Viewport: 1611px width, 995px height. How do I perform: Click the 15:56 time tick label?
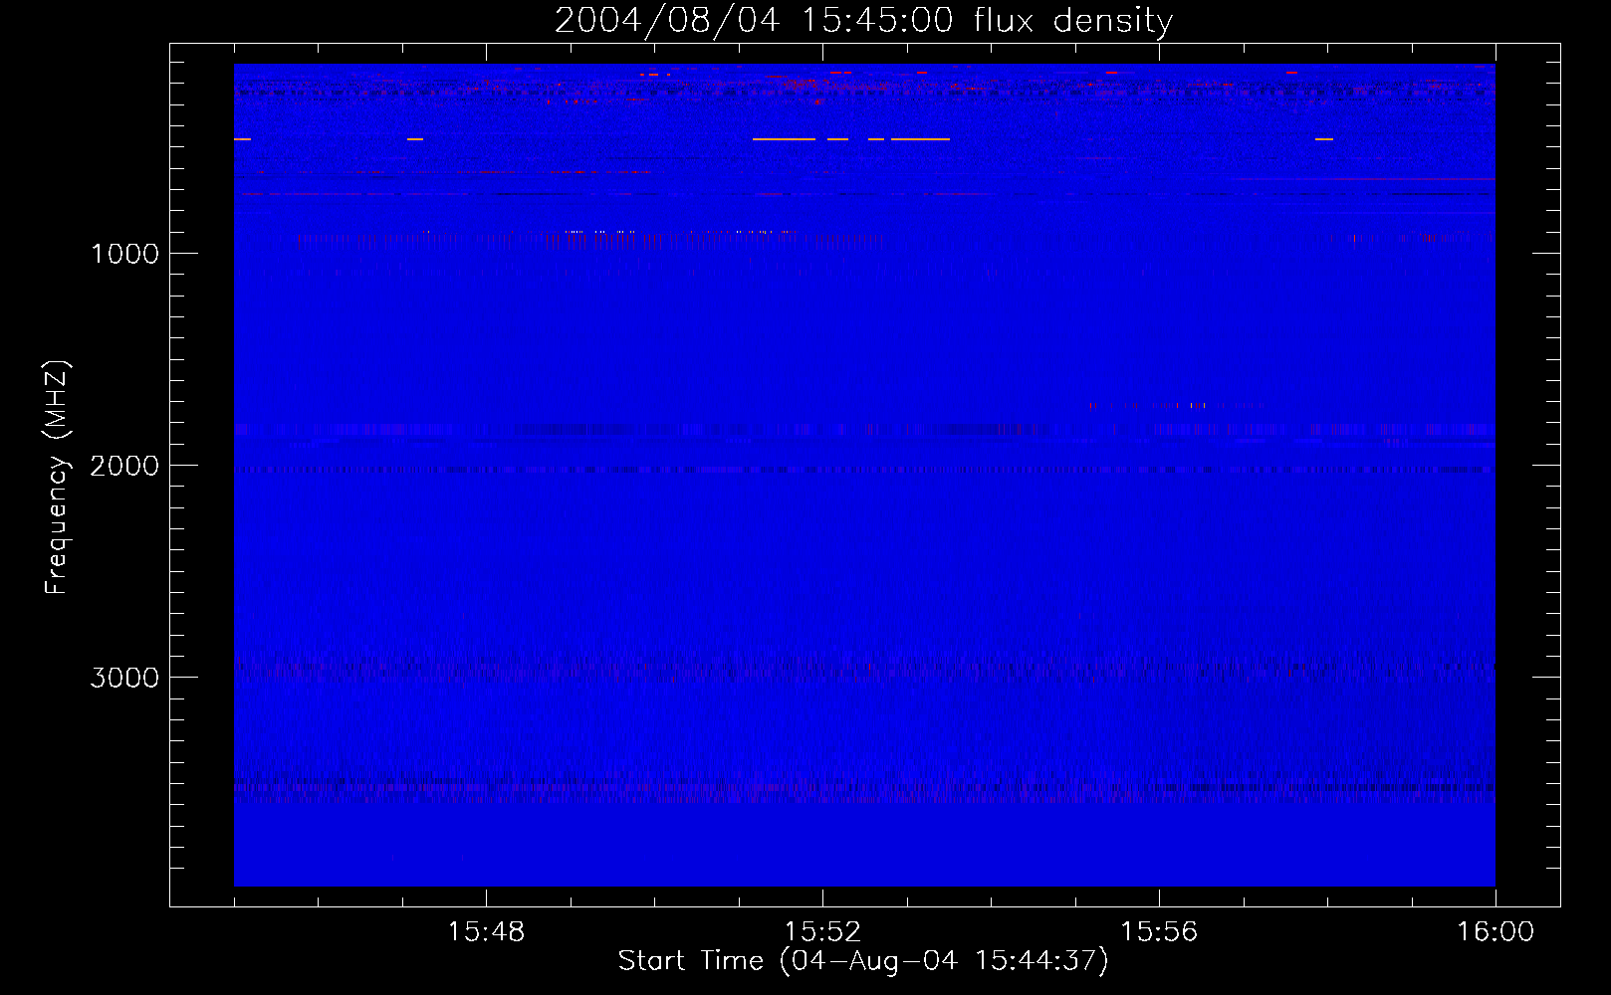click(x=1159, y=932)
